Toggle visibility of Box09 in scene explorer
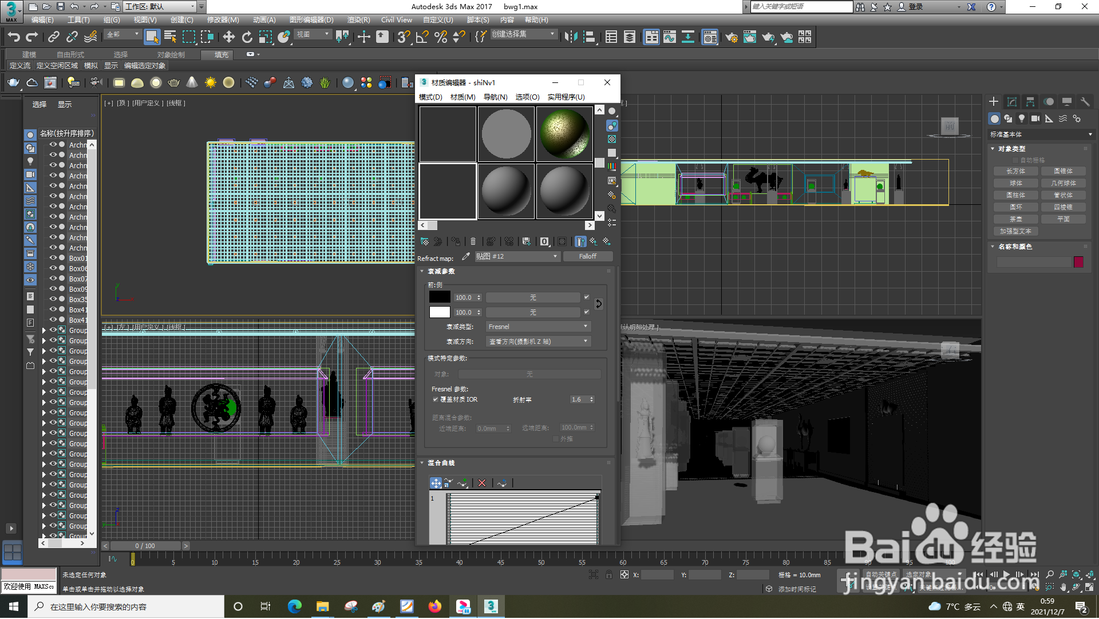The image size is (1099, 619). (53, 289)
